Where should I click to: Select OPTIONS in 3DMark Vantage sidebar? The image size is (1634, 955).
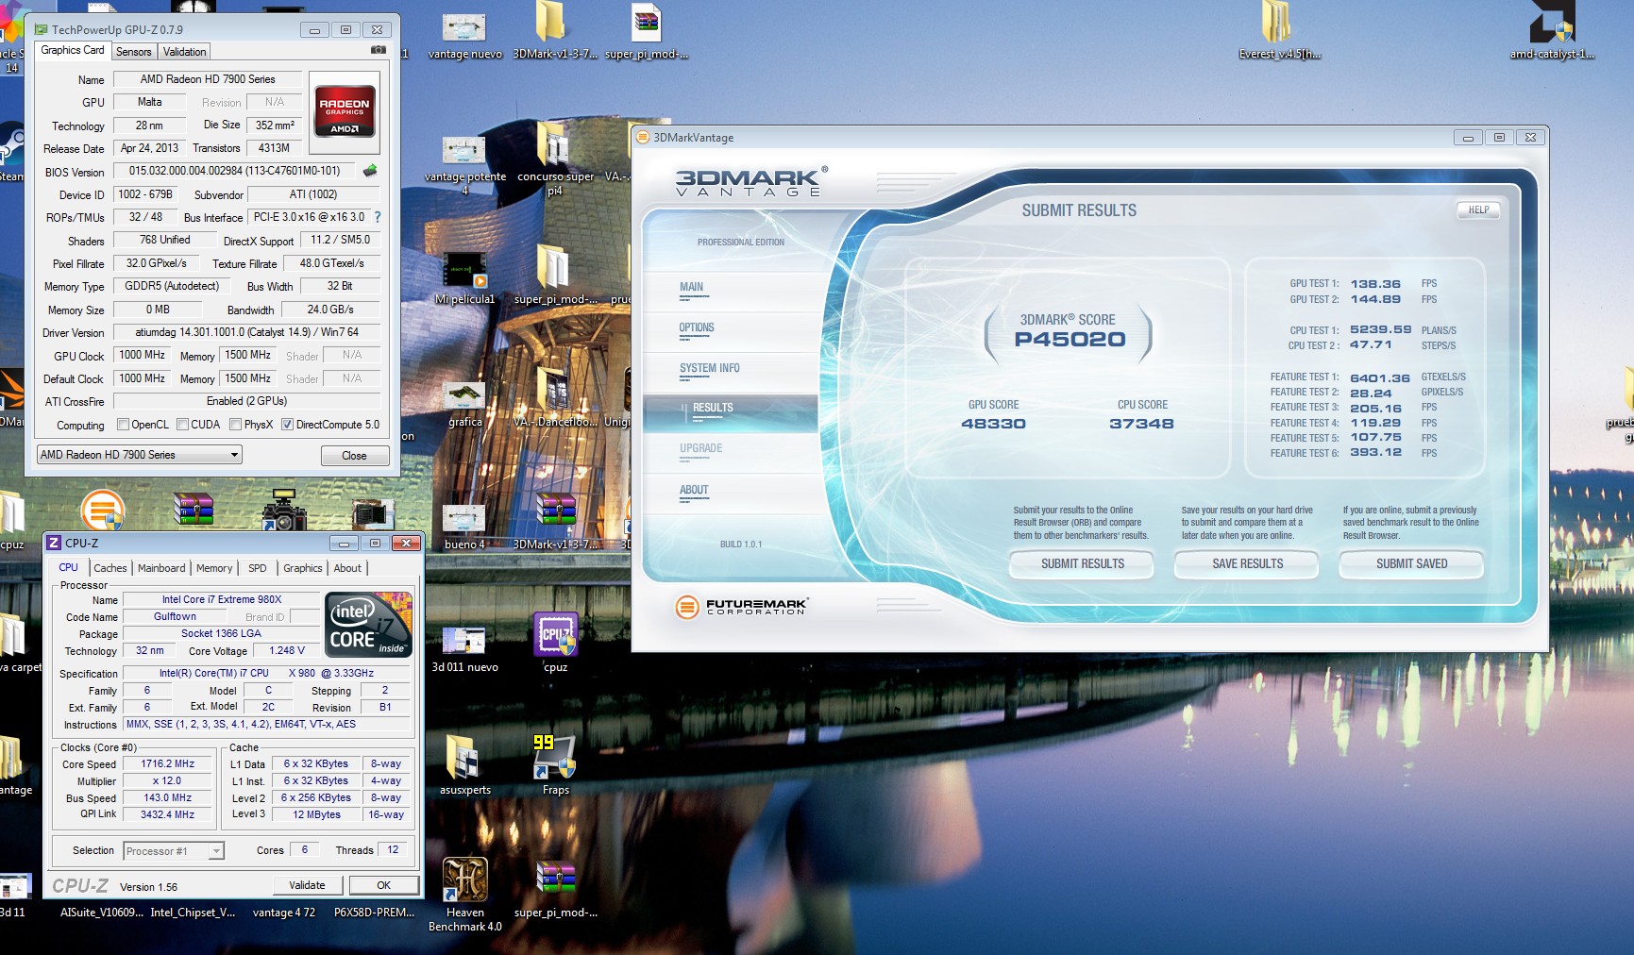point(697,328)
